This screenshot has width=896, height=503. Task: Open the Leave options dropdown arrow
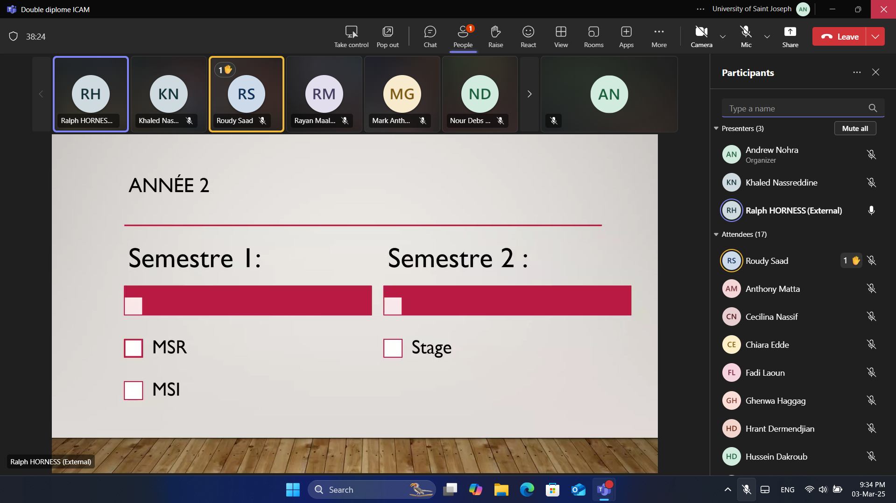coord(875,36)
